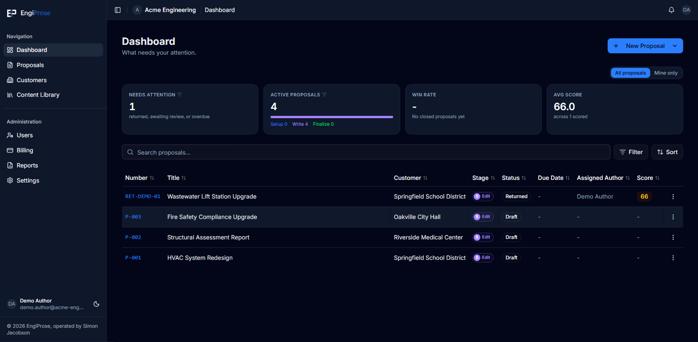This screenshot has height=342, width=698.
Task: Click 'Wastewater Lift Station Upgrade' title
Action: pos(212,196)
